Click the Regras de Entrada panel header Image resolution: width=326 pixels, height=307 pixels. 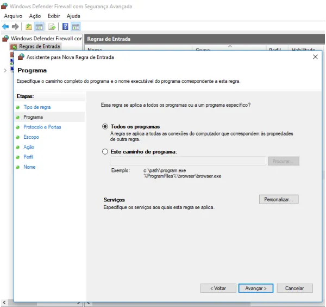tap(204, 39)
